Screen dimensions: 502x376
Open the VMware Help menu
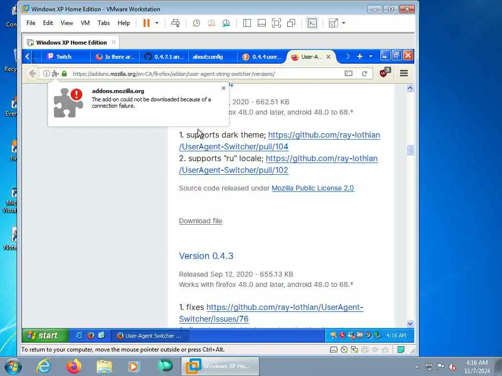point(124,23)
